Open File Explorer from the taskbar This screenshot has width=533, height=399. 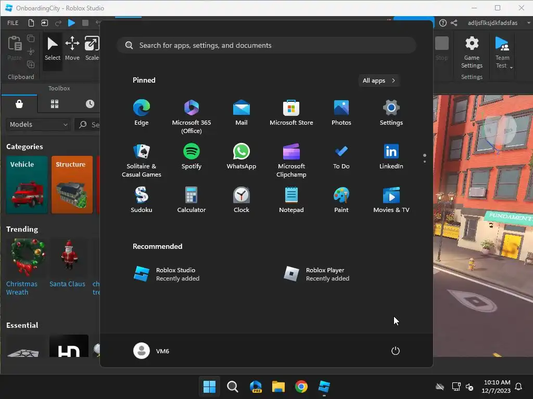pos(278,387)
